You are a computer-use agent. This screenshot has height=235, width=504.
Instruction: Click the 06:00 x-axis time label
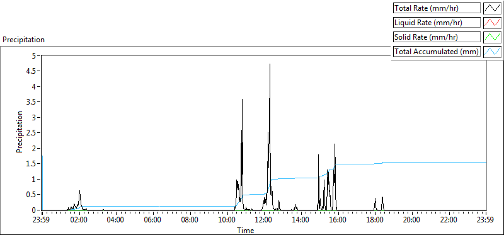click(x=152, y=221)
